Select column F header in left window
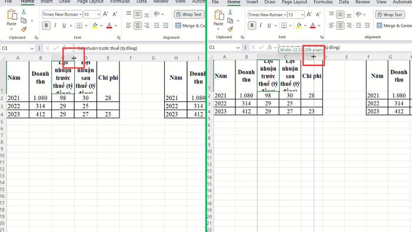Screen dimensions: 412x232 131,58
